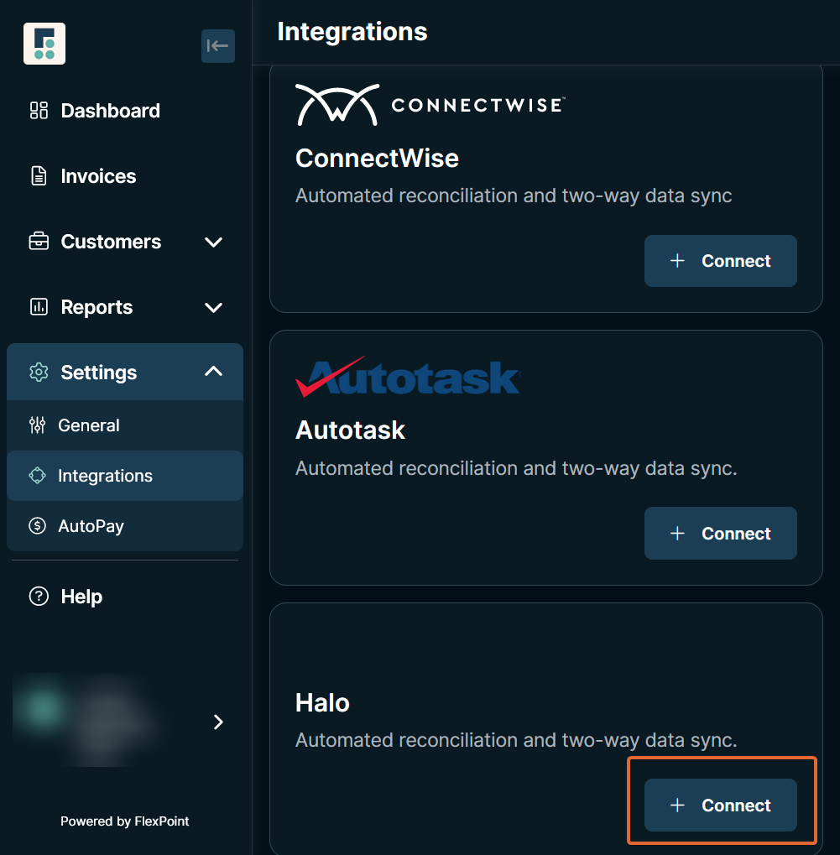Select Integrations in the sidebar
Screen dimensions: 840x855
click(105, 476)
